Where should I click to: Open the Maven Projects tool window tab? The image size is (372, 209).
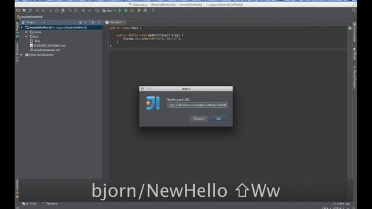(355, 78)
